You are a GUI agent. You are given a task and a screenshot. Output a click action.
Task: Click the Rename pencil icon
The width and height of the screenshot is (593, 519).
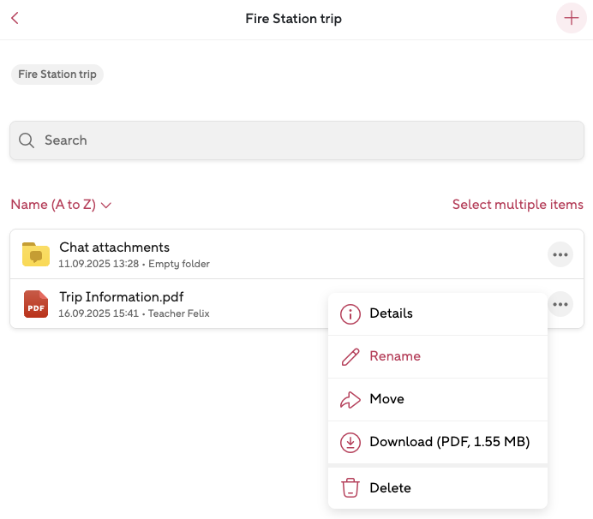point(350,357)
